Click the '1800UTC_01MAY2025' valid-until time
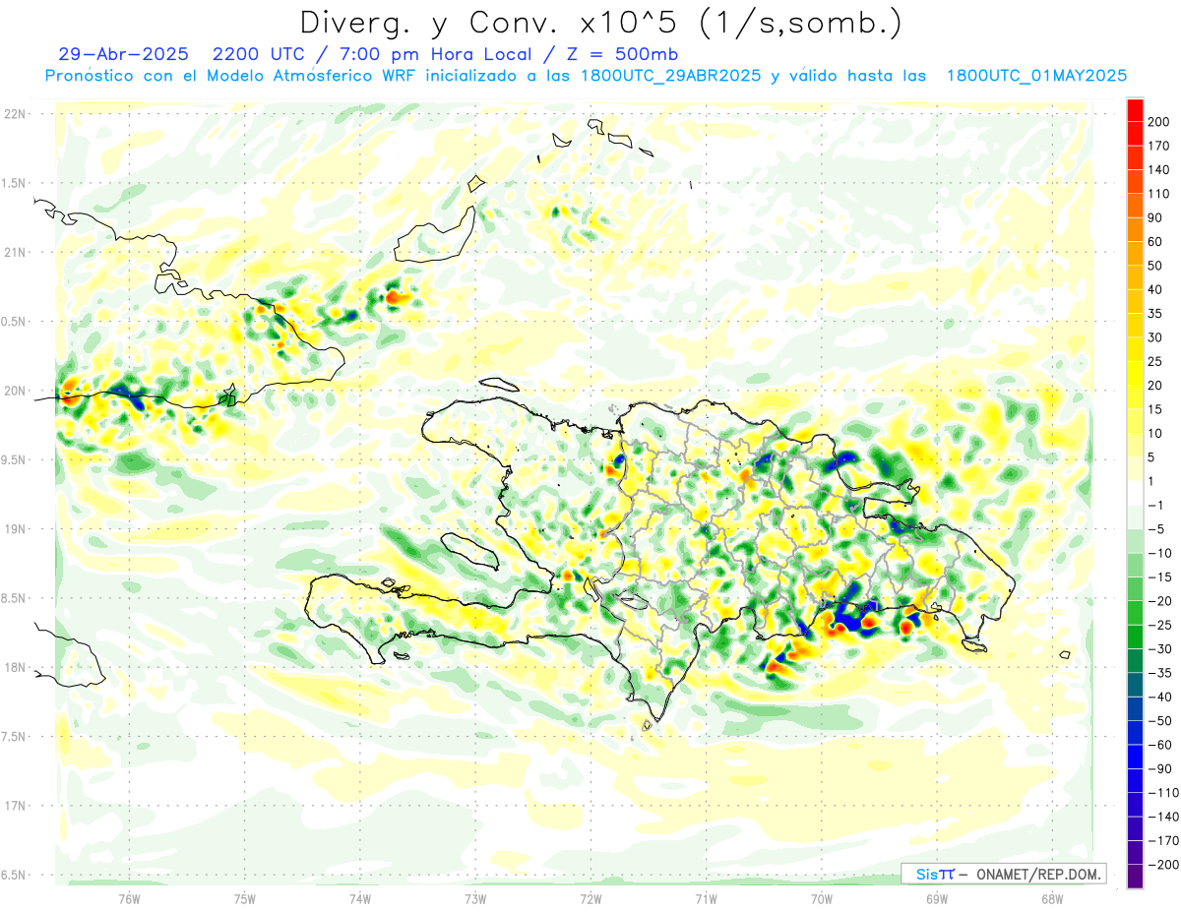This screenshot has width=1181, height=912. tap(1036, 76)
